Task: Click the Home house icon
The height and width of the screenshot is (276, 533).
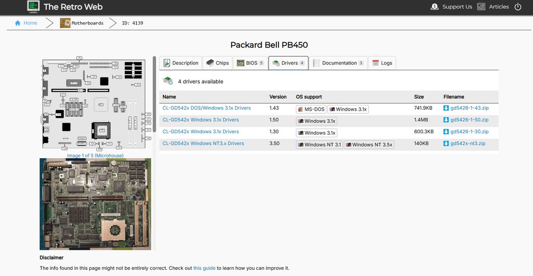Action: click(x=18, y=23)
